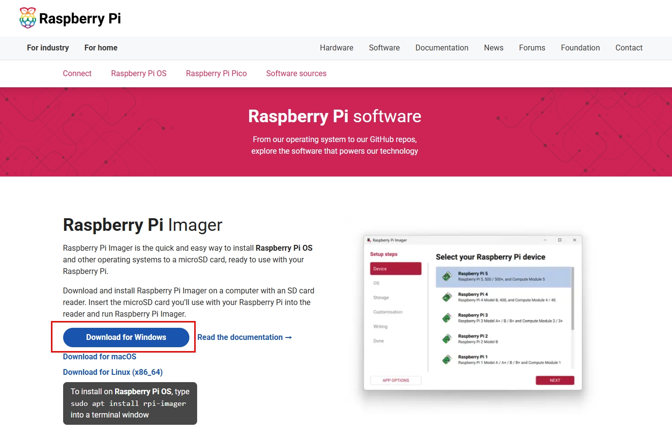Select the Raspberry Pi OS tab
The width and height of the screenshot is (672, 434).
(x=139, y=73)
